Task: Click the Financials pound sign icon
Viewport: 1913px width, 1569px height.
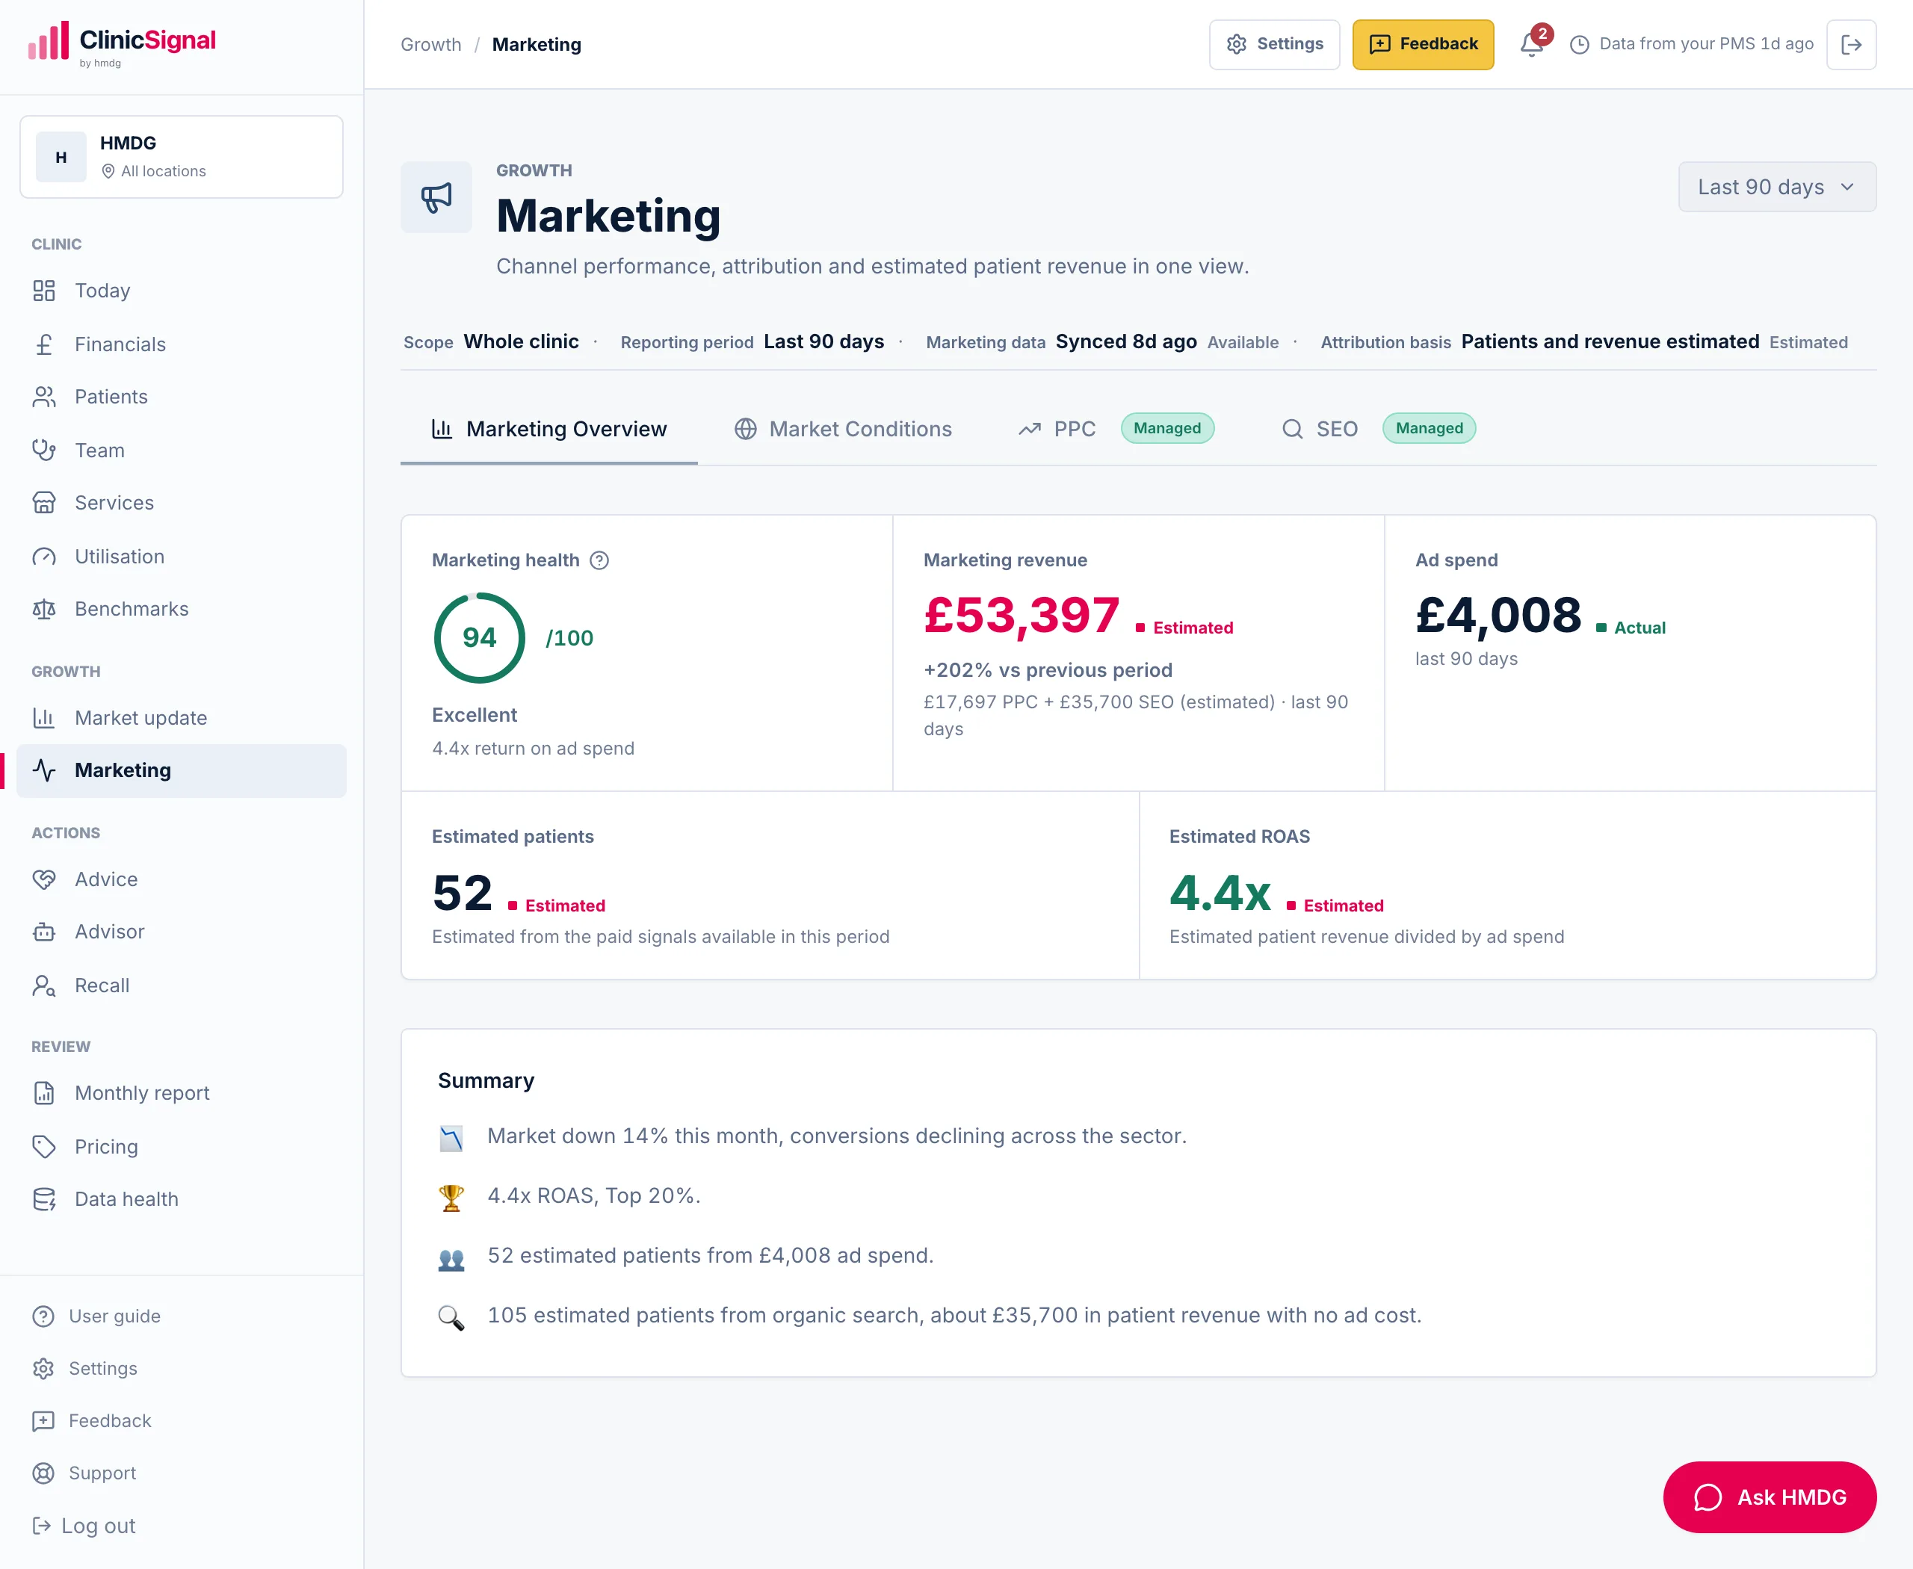Action: coord(44,344)
